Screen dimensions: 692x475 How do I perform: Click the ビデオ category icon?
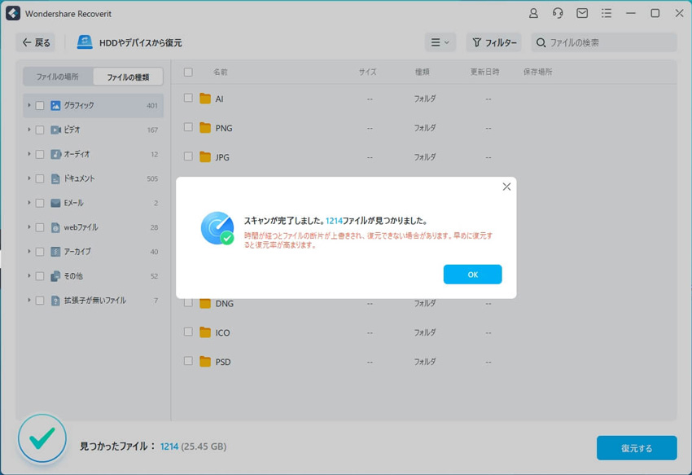click(55, 130)
